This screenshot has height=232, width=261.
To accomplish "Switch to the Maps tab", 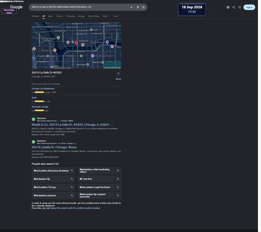I will [50, 16].
